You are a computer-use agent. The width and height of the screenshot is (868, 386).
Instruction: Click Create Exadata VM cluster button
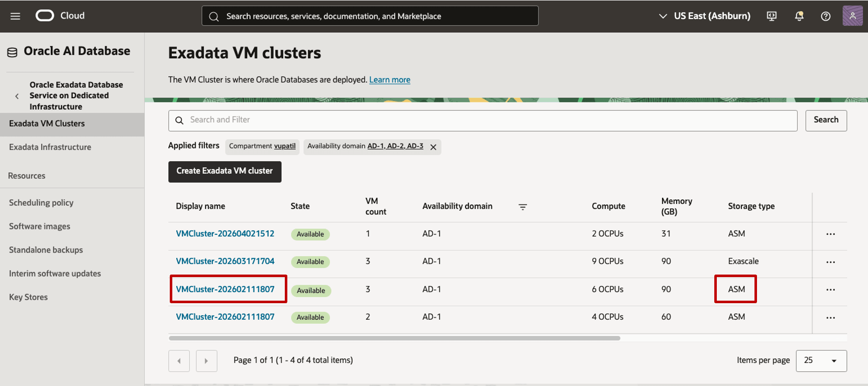pyautogui.click(x=225, y=172)
